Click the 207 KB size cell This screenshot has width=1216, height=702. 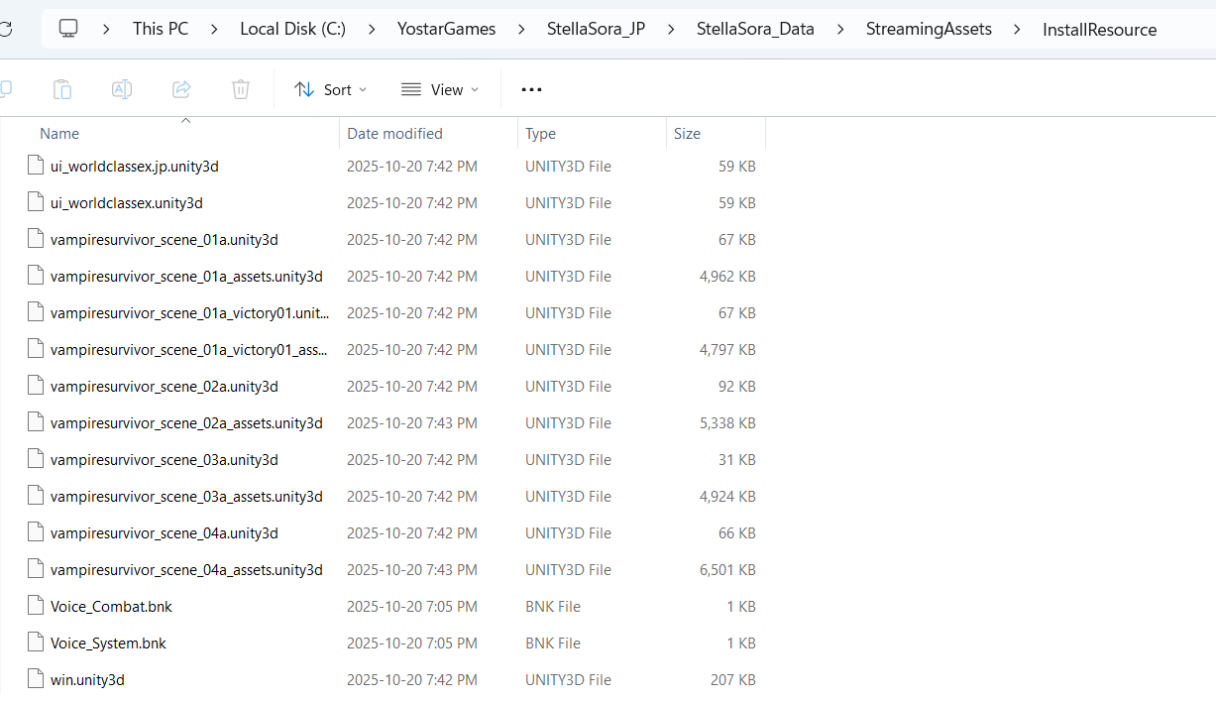733,679
